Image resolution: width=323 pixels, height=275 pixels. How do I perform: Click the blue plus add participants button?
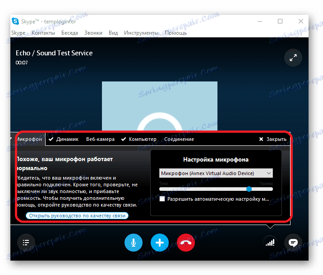160,242
